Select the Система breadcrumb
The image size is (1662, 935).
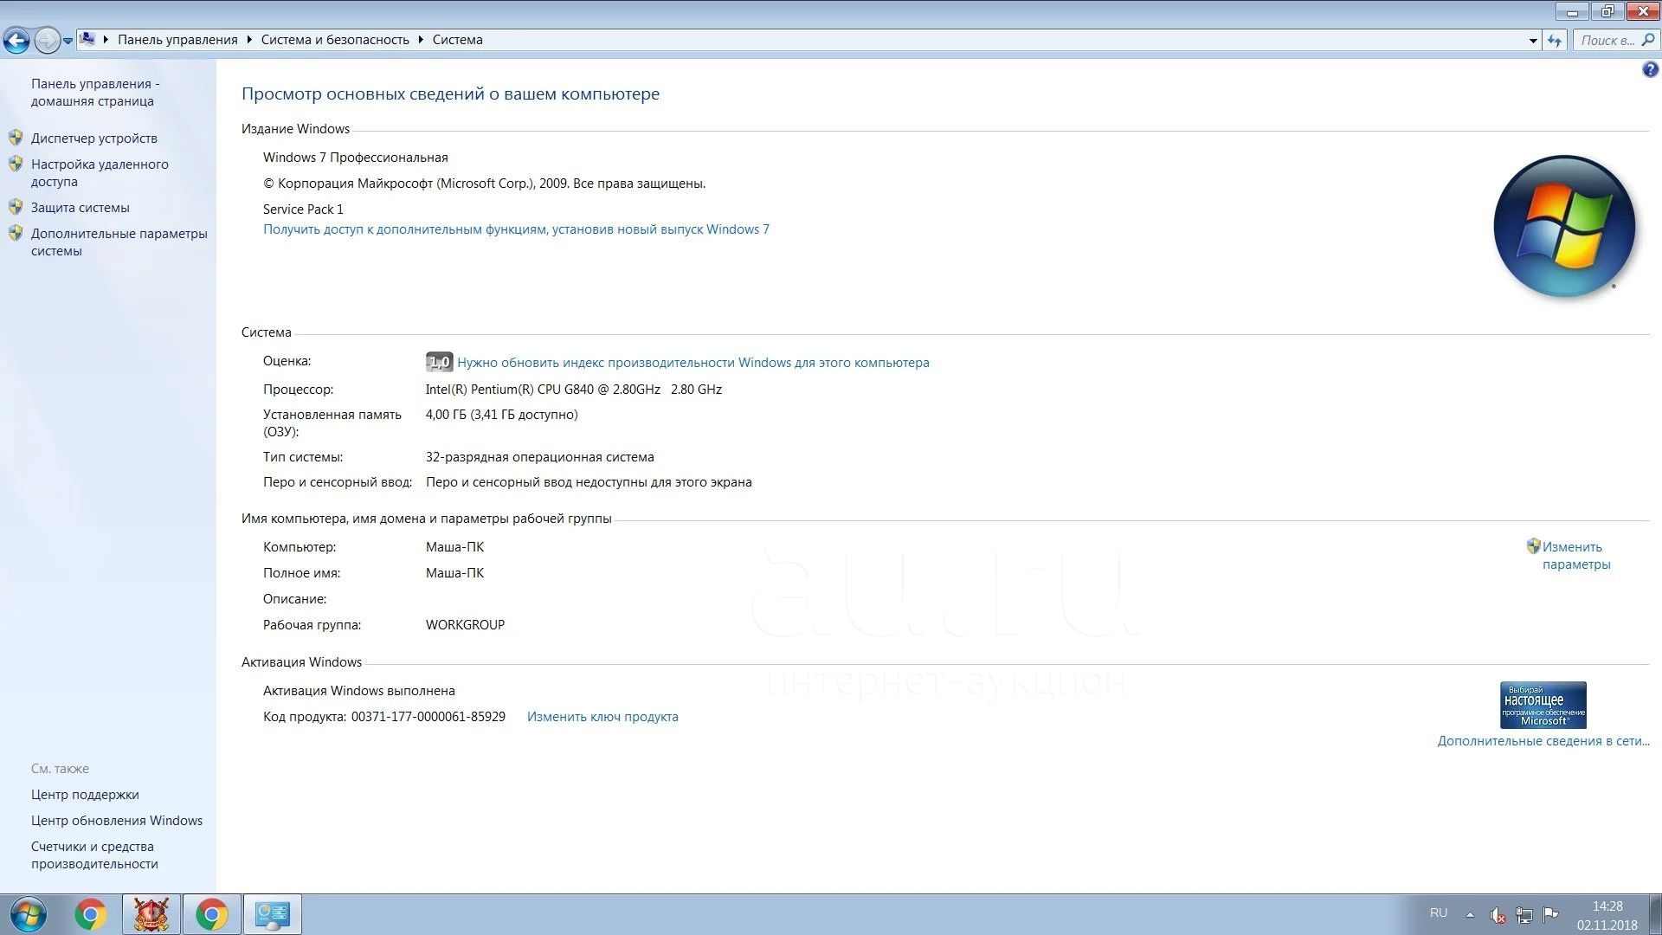click(458, 40)
